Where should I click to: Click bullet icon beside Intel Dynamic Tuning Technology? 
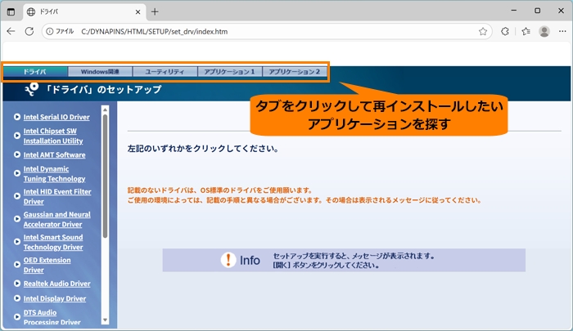pyautogui.click(x=17, y=173)
